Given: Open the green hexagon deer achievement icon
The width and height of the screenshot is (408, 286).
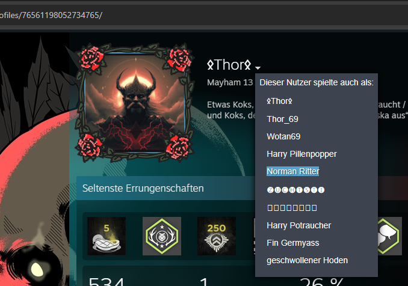Looking at the screenshot, I should coord(162,236).
